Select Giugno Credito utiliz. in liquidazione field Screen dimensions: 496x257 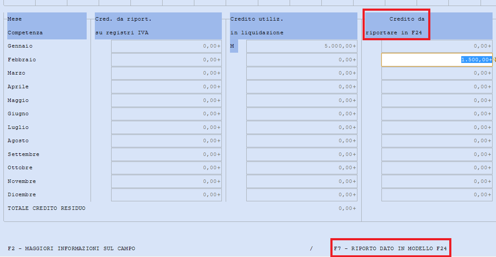tap(302, 114)
